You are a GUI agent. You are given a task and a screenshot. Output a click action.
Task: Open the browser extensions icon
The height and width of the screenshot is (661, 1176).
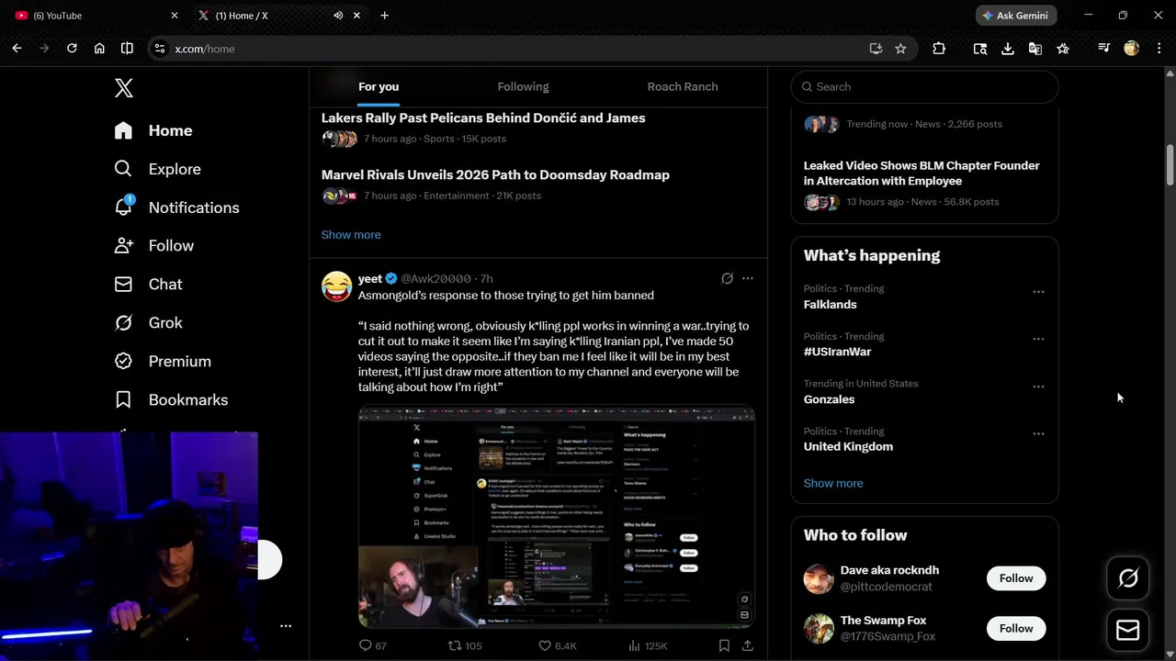[x=939, y=49]
